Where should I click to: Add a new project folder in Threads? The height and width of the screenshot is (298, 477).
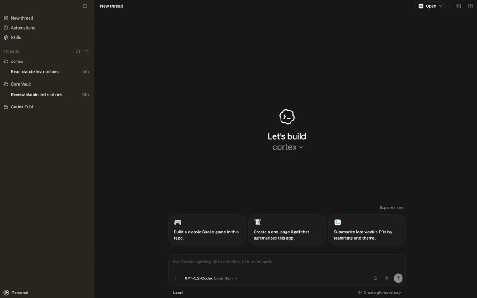(x=78, y=51)
